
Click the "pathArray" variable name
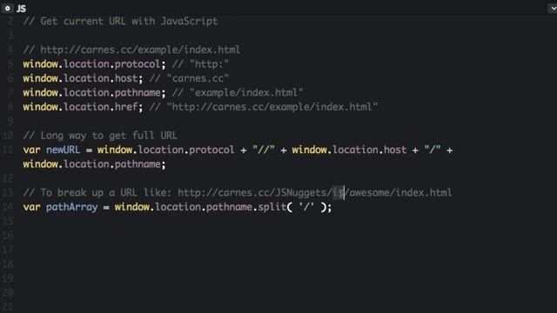pyautogui.click(x=71, y=207)
